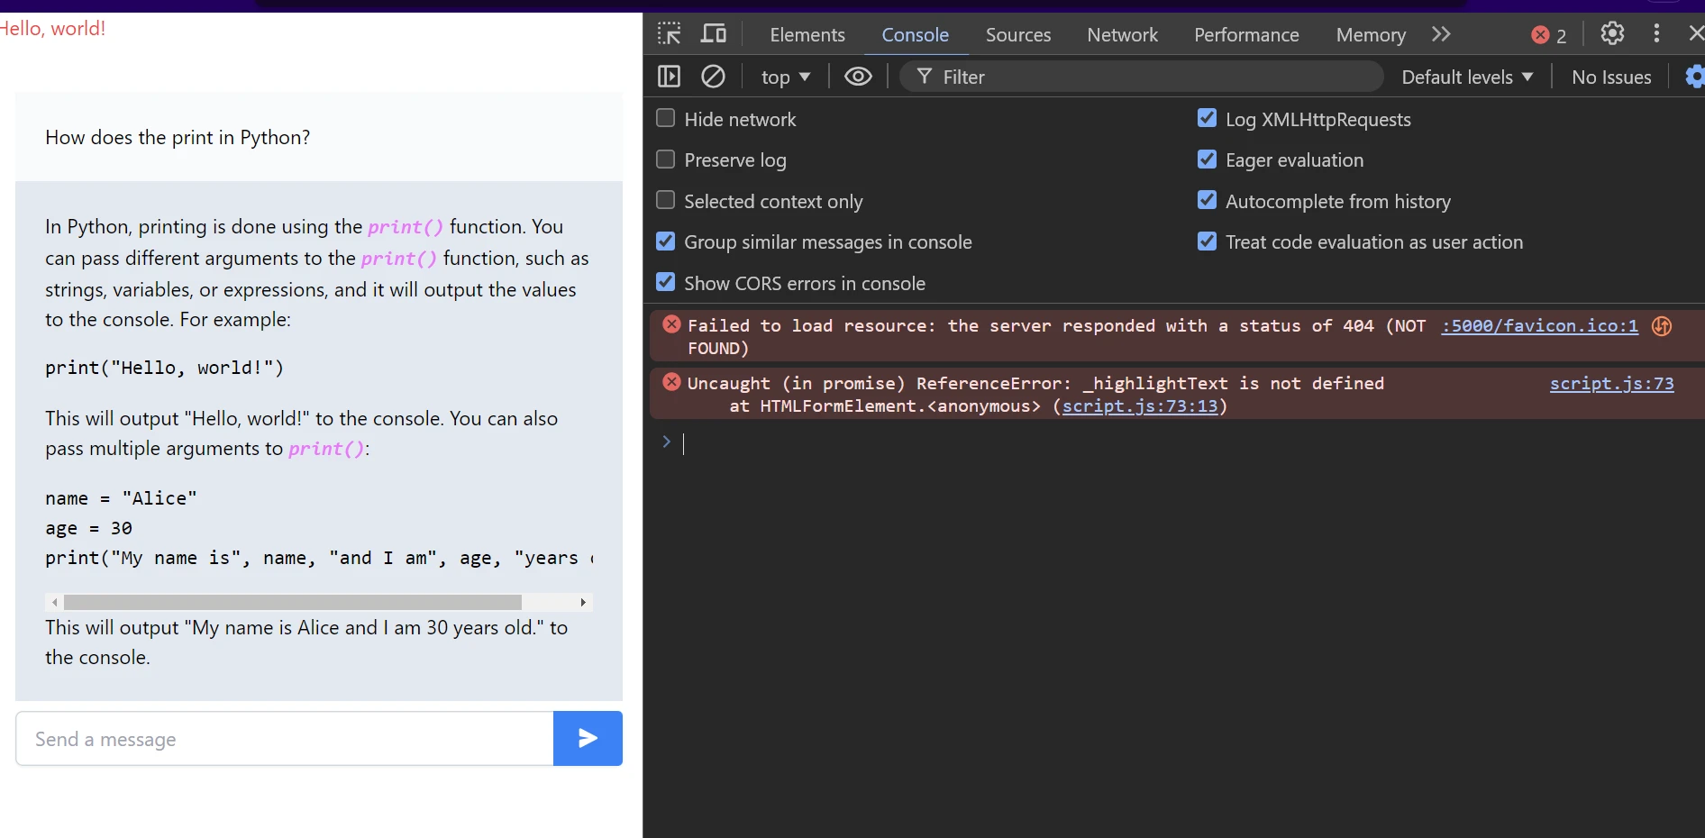The image size is (1705, 838).
Task: Open the Sources tab
Action: coord(1017,35)
